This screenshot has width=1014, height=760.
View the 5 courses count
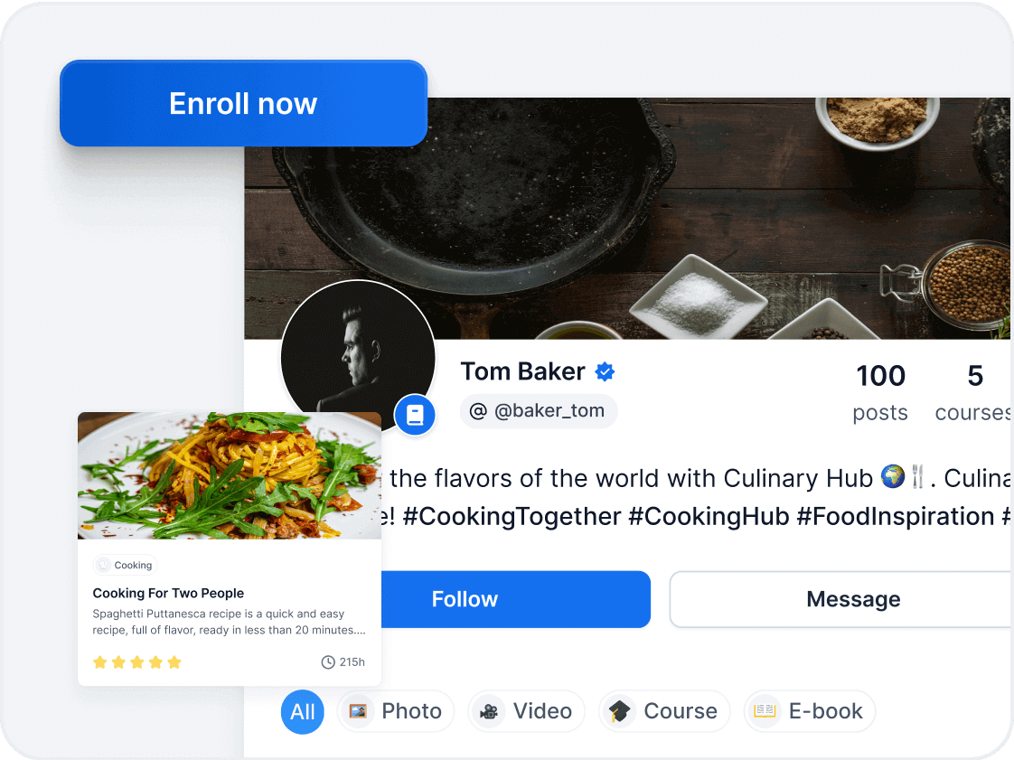point(973,392)
